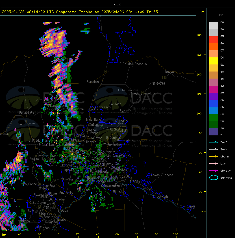Image resolution: width=235 pixels, height=238 pixels.
Task: Click the 'L_PAZ' map label
Action: tap(191, 208)
